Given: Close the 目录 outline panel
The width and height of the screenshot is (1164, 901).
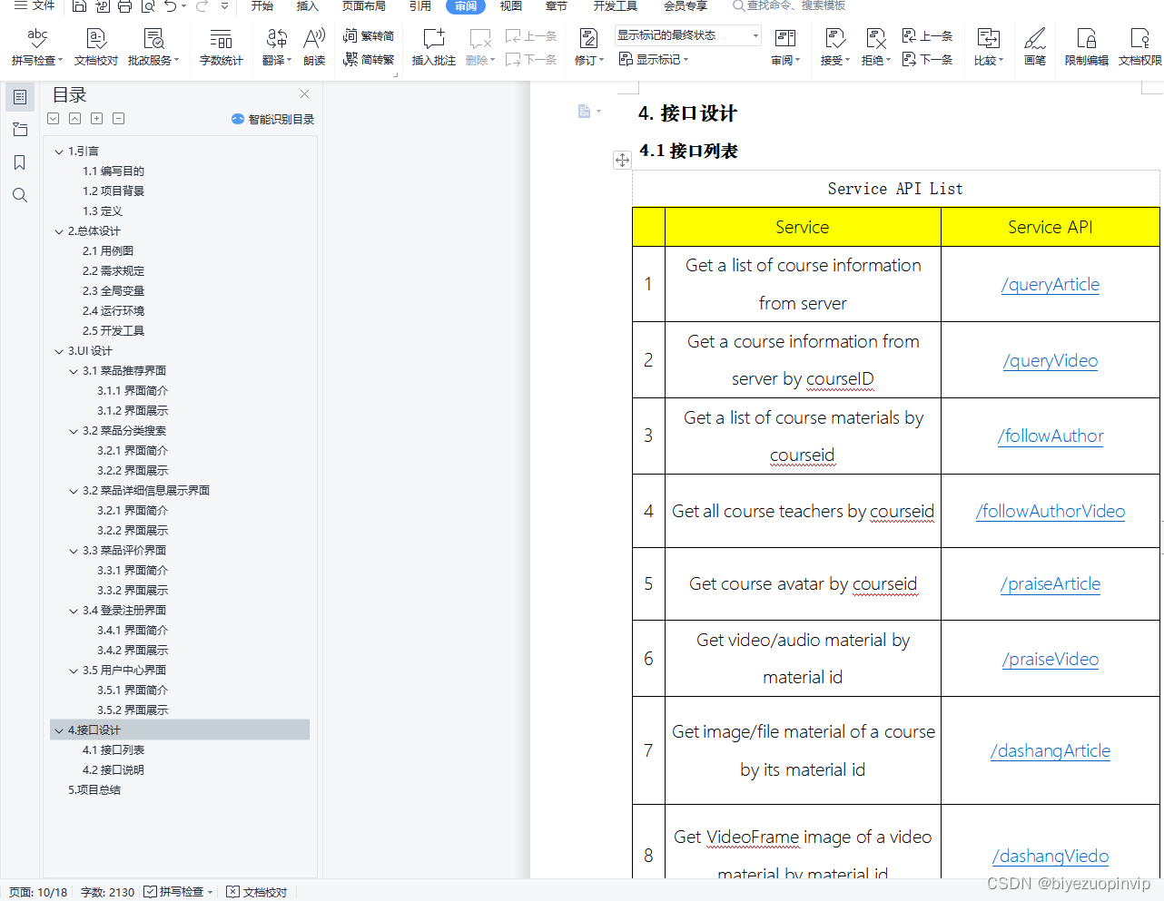Looking at the screenshot, I should point(305,94).
